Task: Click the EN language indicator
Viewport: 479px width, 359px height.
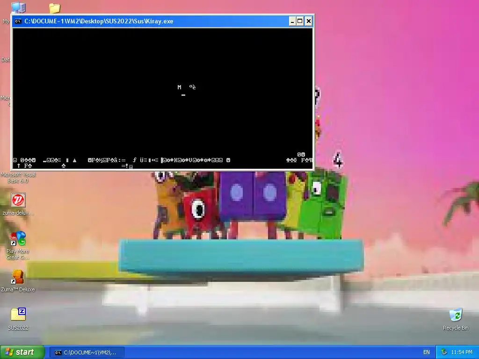Action: pos(427,352)
